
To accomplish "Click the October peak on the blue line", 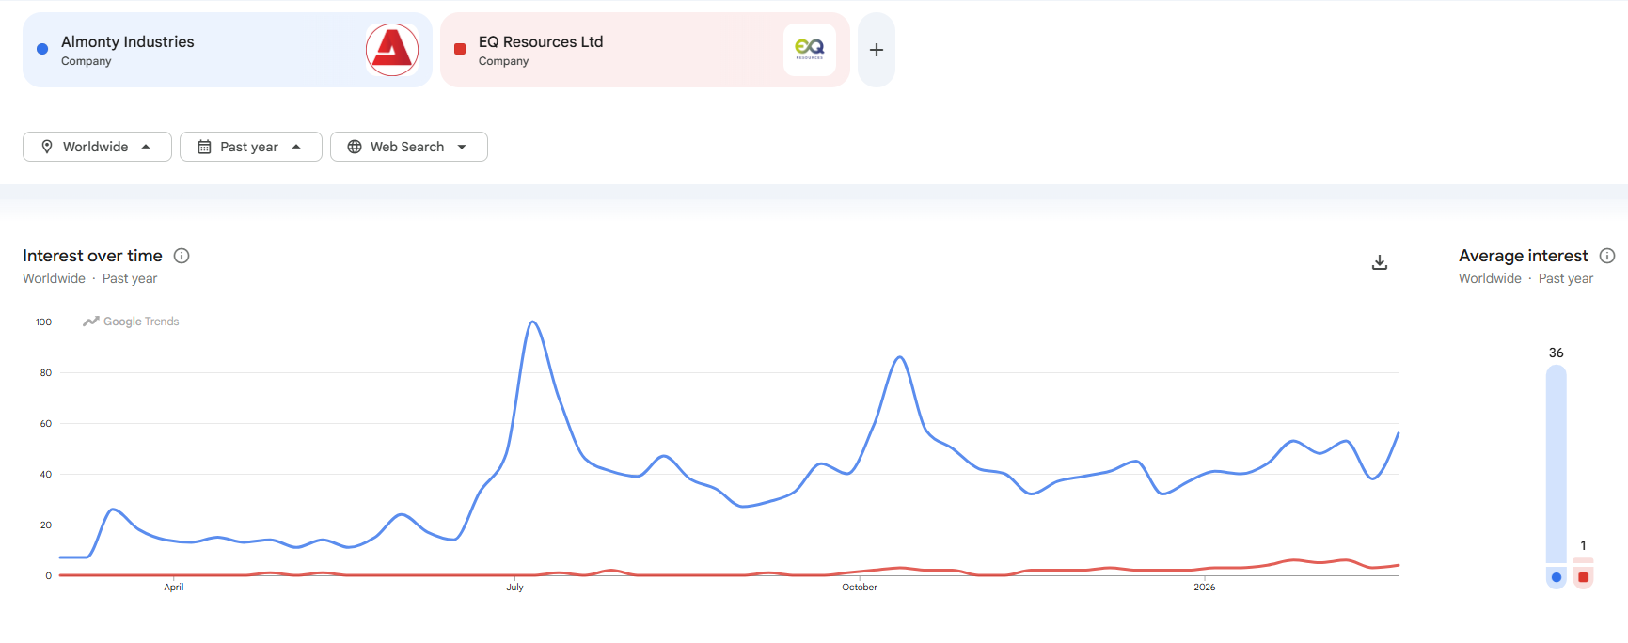I will (x=900, y=357).
